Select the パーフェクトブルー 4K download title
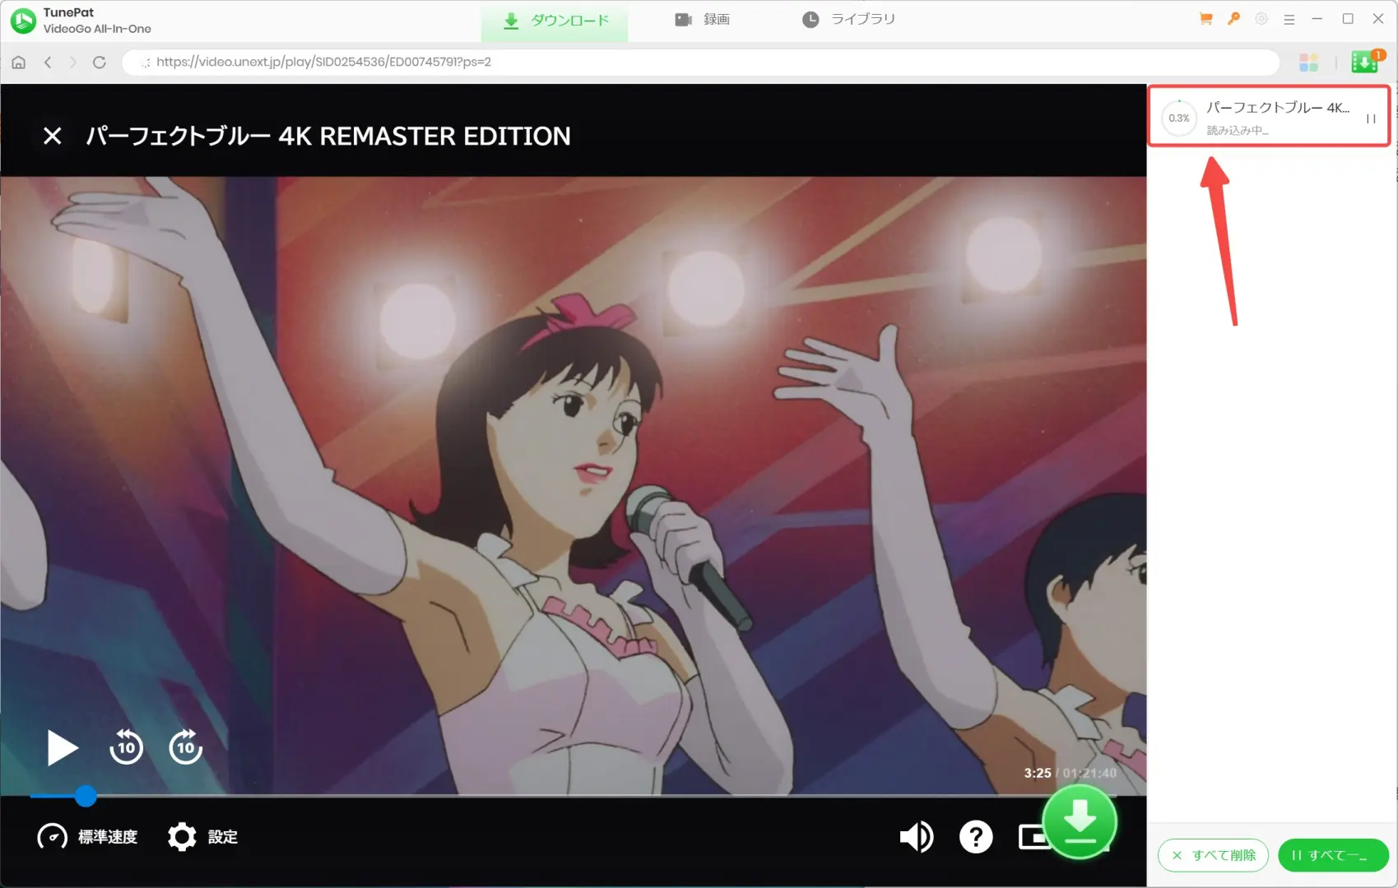Image resolution: width=1398 pixels, height=888 pixels. coord(1278,108)
